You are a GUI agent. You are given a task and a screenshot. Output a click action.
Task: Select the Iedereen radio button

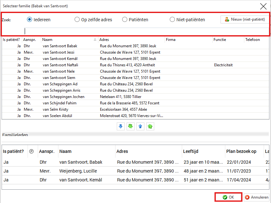30,20
